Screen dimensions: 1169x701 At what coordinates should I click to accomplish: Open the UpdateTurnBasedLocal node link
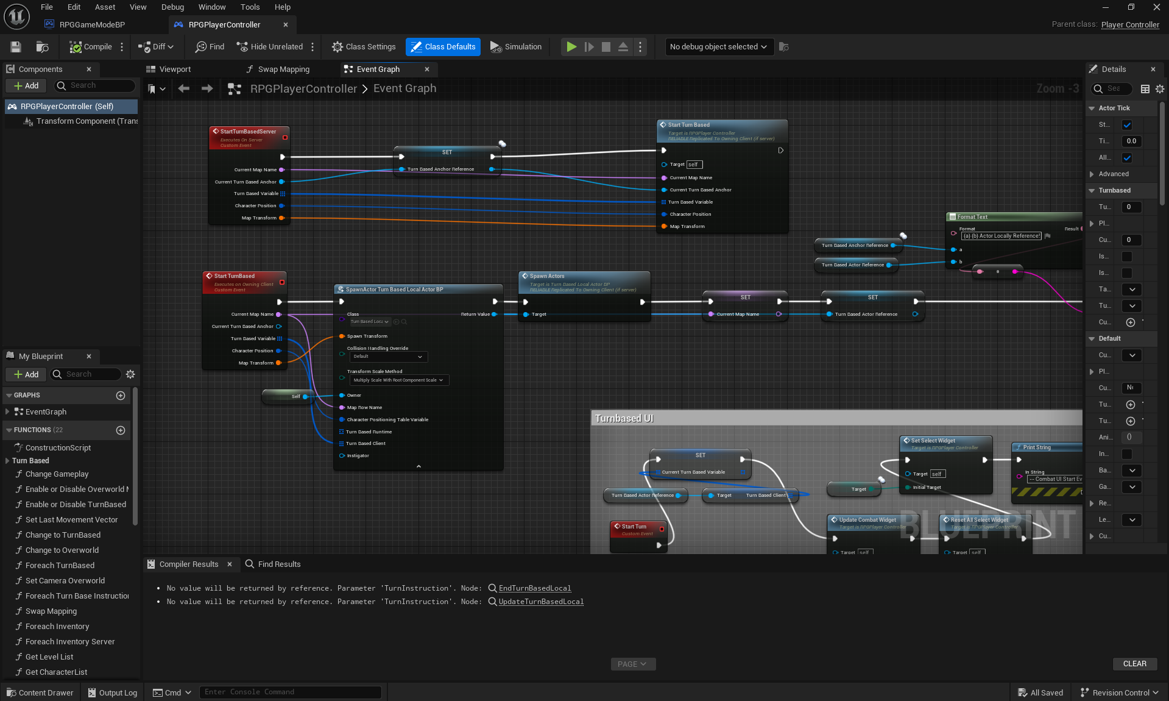coord(541,602)
